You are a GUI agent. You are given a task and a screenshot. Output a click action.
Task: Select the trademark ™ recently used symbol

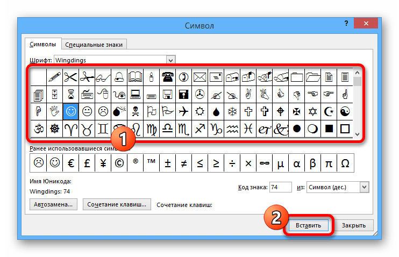(151, 163)
